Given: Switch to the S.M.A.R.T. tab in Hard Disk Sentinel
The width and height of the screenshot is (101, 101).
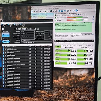Looking at the screenshot, I should click(74, 15).
